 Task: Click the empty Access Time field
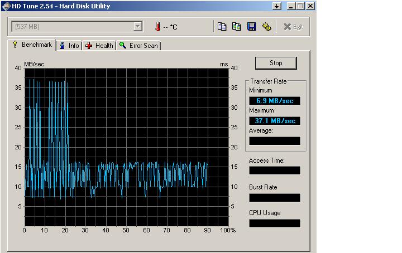pyautogui.click(x=275, y=171)
